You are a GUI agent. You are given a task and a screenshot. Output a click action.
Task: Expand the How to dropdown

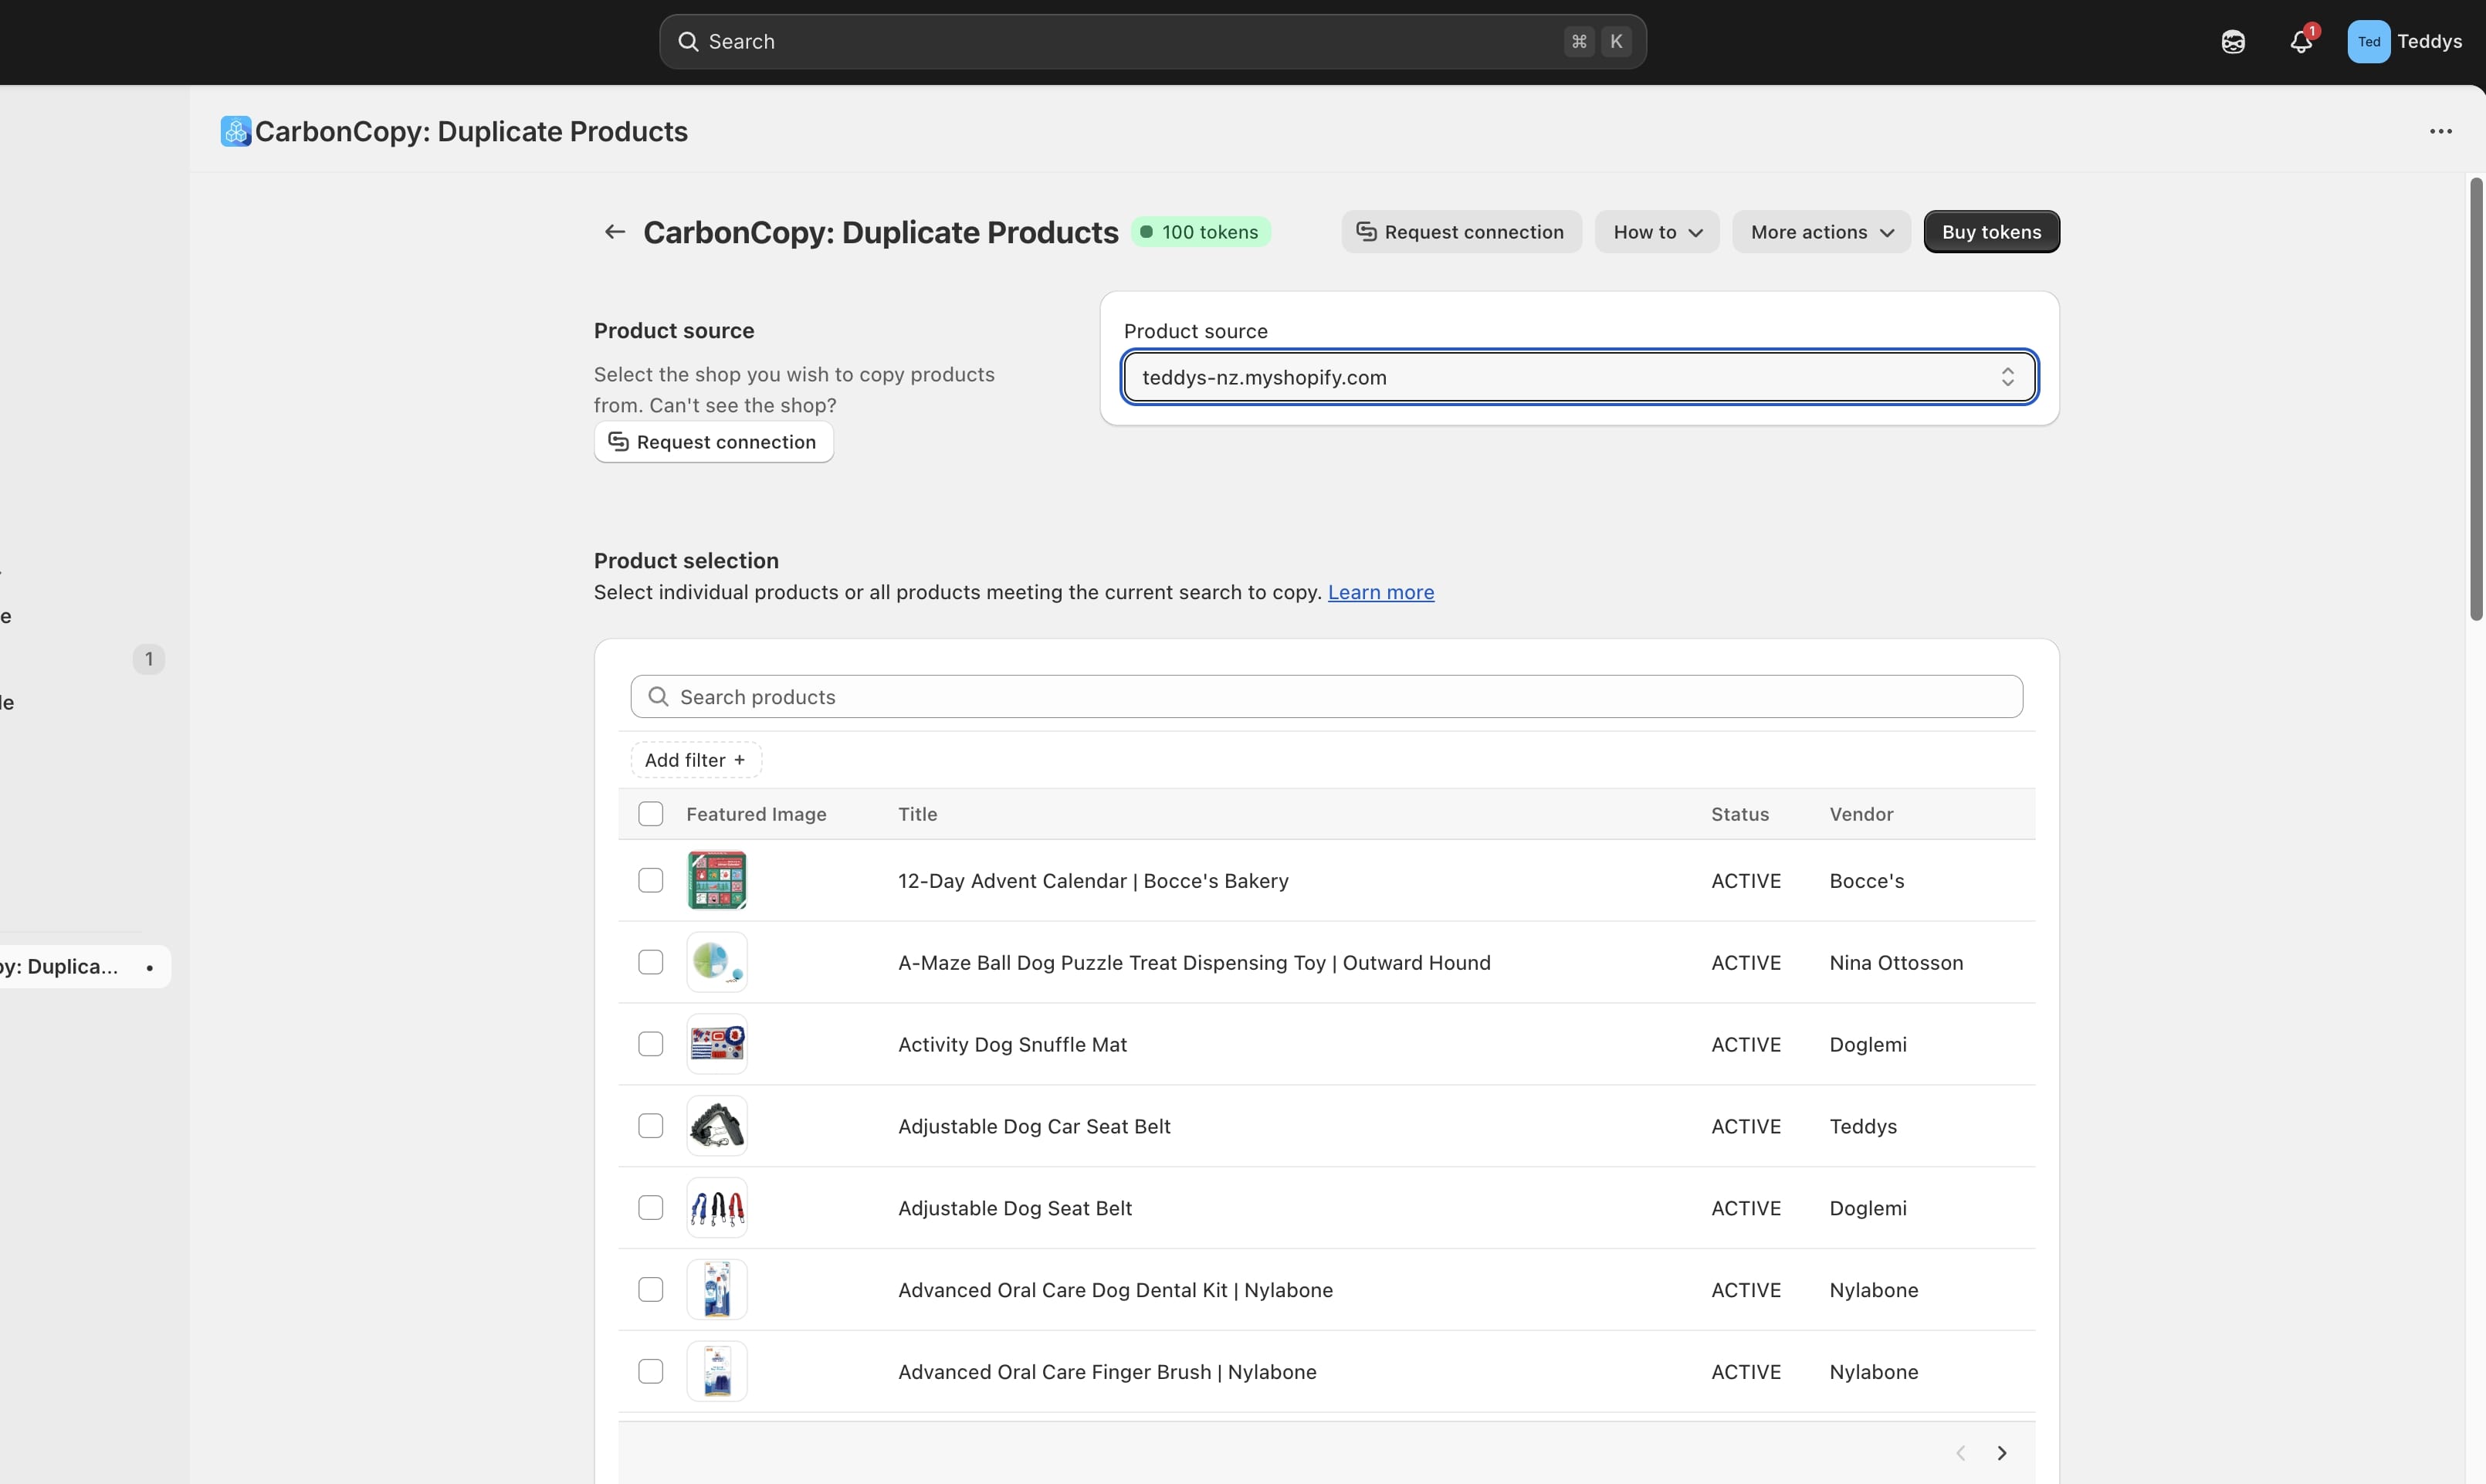tap(1656, 232)
